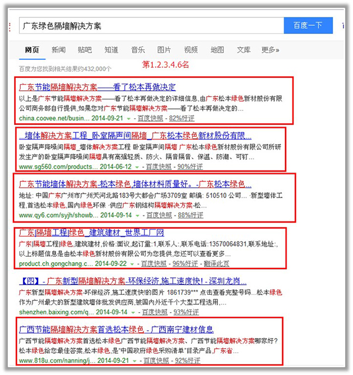Open the 贴吧 tab
The image size is (353, 375).
pos(85,50)
